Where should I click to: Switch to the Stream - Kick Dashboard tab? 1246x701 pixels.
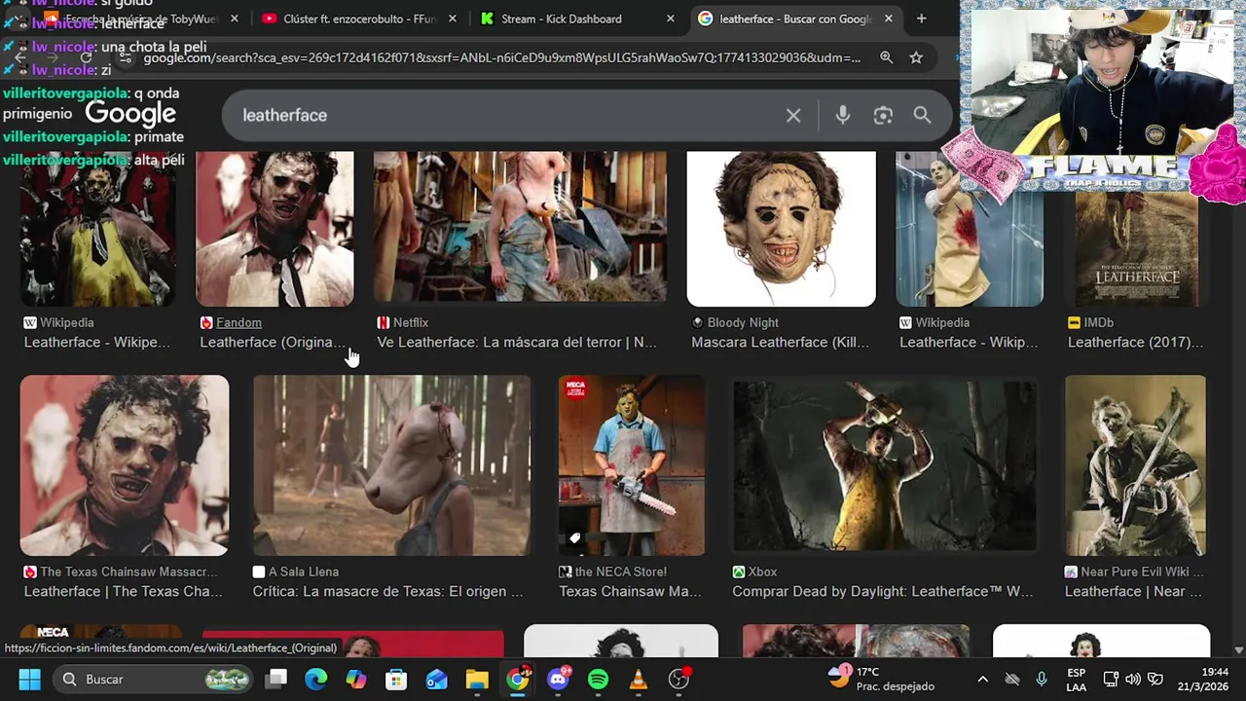[x=574, y=18]
